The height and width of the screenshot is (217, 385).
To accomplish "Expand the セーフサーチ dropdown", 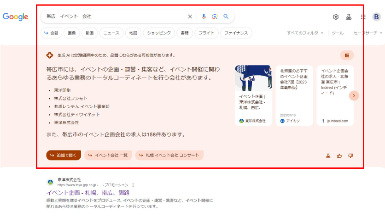I will click(x=367, y=33).
